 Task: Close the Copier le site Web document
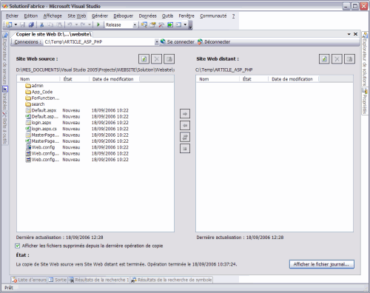pos(355,34)
